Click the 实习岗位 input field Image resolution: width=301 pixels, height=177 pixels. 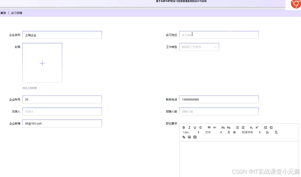[219, 35]
